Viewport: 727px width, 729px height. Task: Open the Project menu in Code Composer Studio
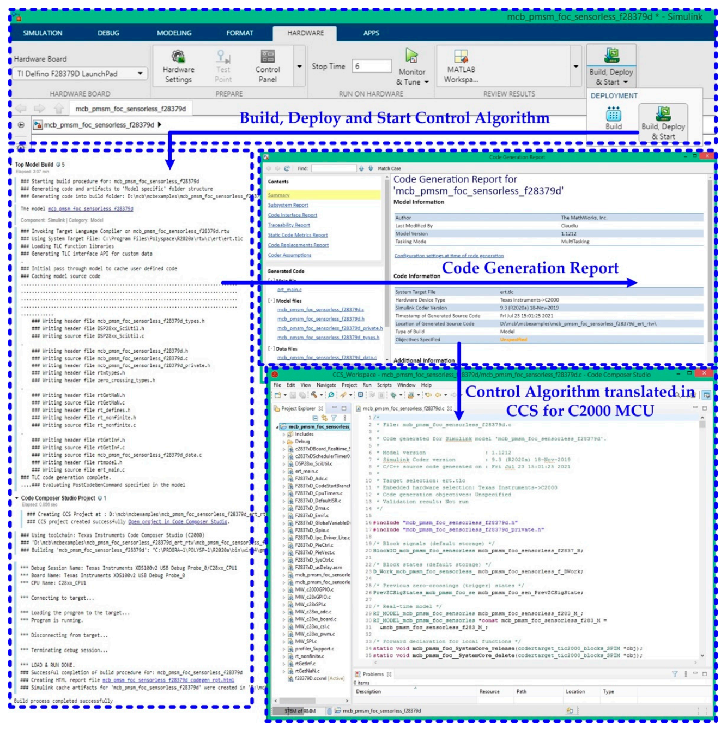pyautogui.click(x=349, y=385)
